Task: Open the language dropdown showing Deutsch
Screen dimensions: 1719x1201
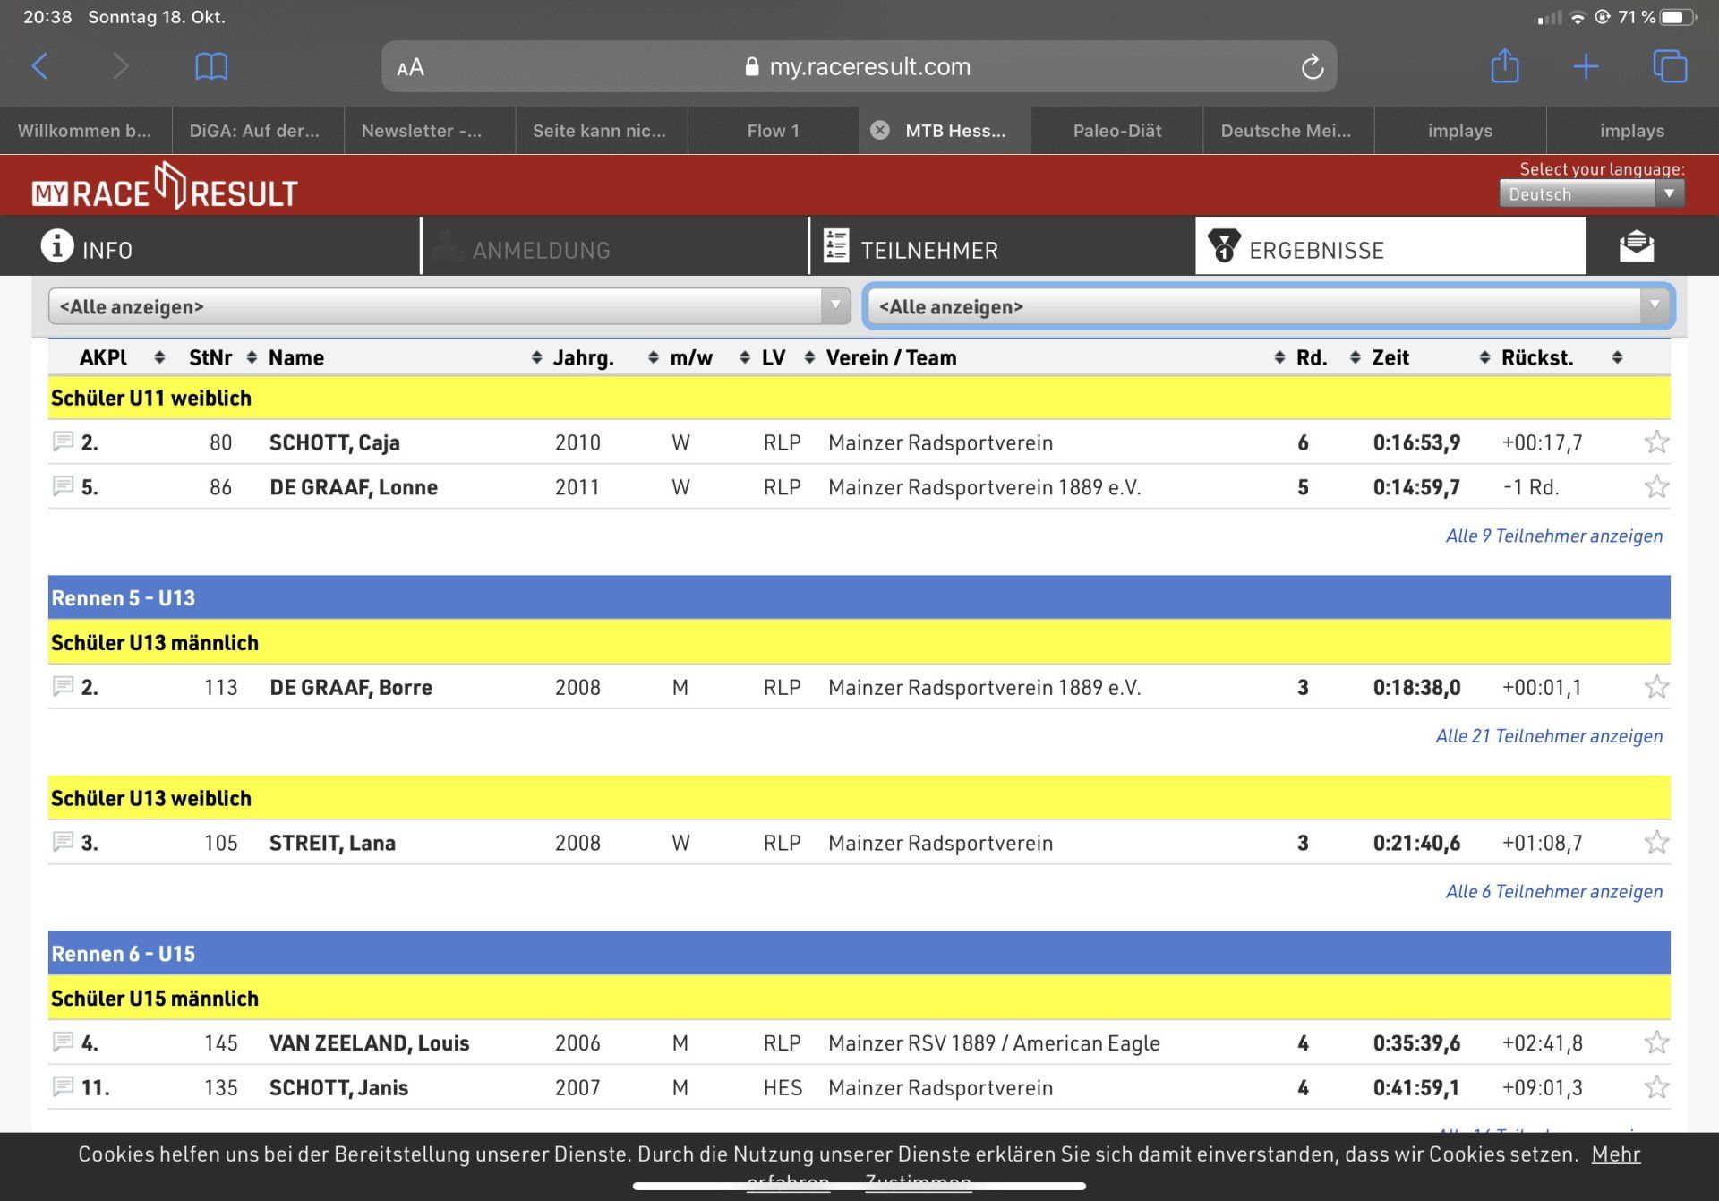Action: (x=1591, y=194)
